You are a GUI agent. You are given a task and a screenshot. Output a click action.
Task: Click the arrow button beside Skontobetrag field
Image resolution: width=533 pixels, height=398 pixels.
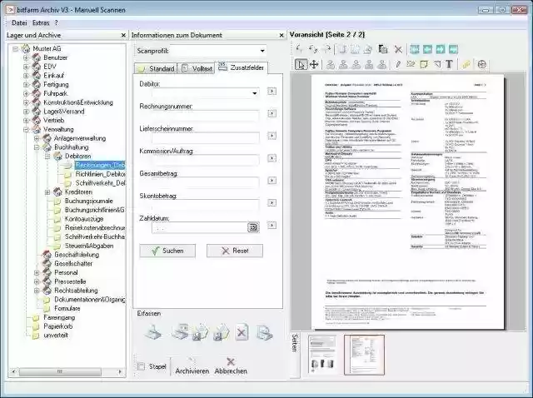[x=271, y=202]
